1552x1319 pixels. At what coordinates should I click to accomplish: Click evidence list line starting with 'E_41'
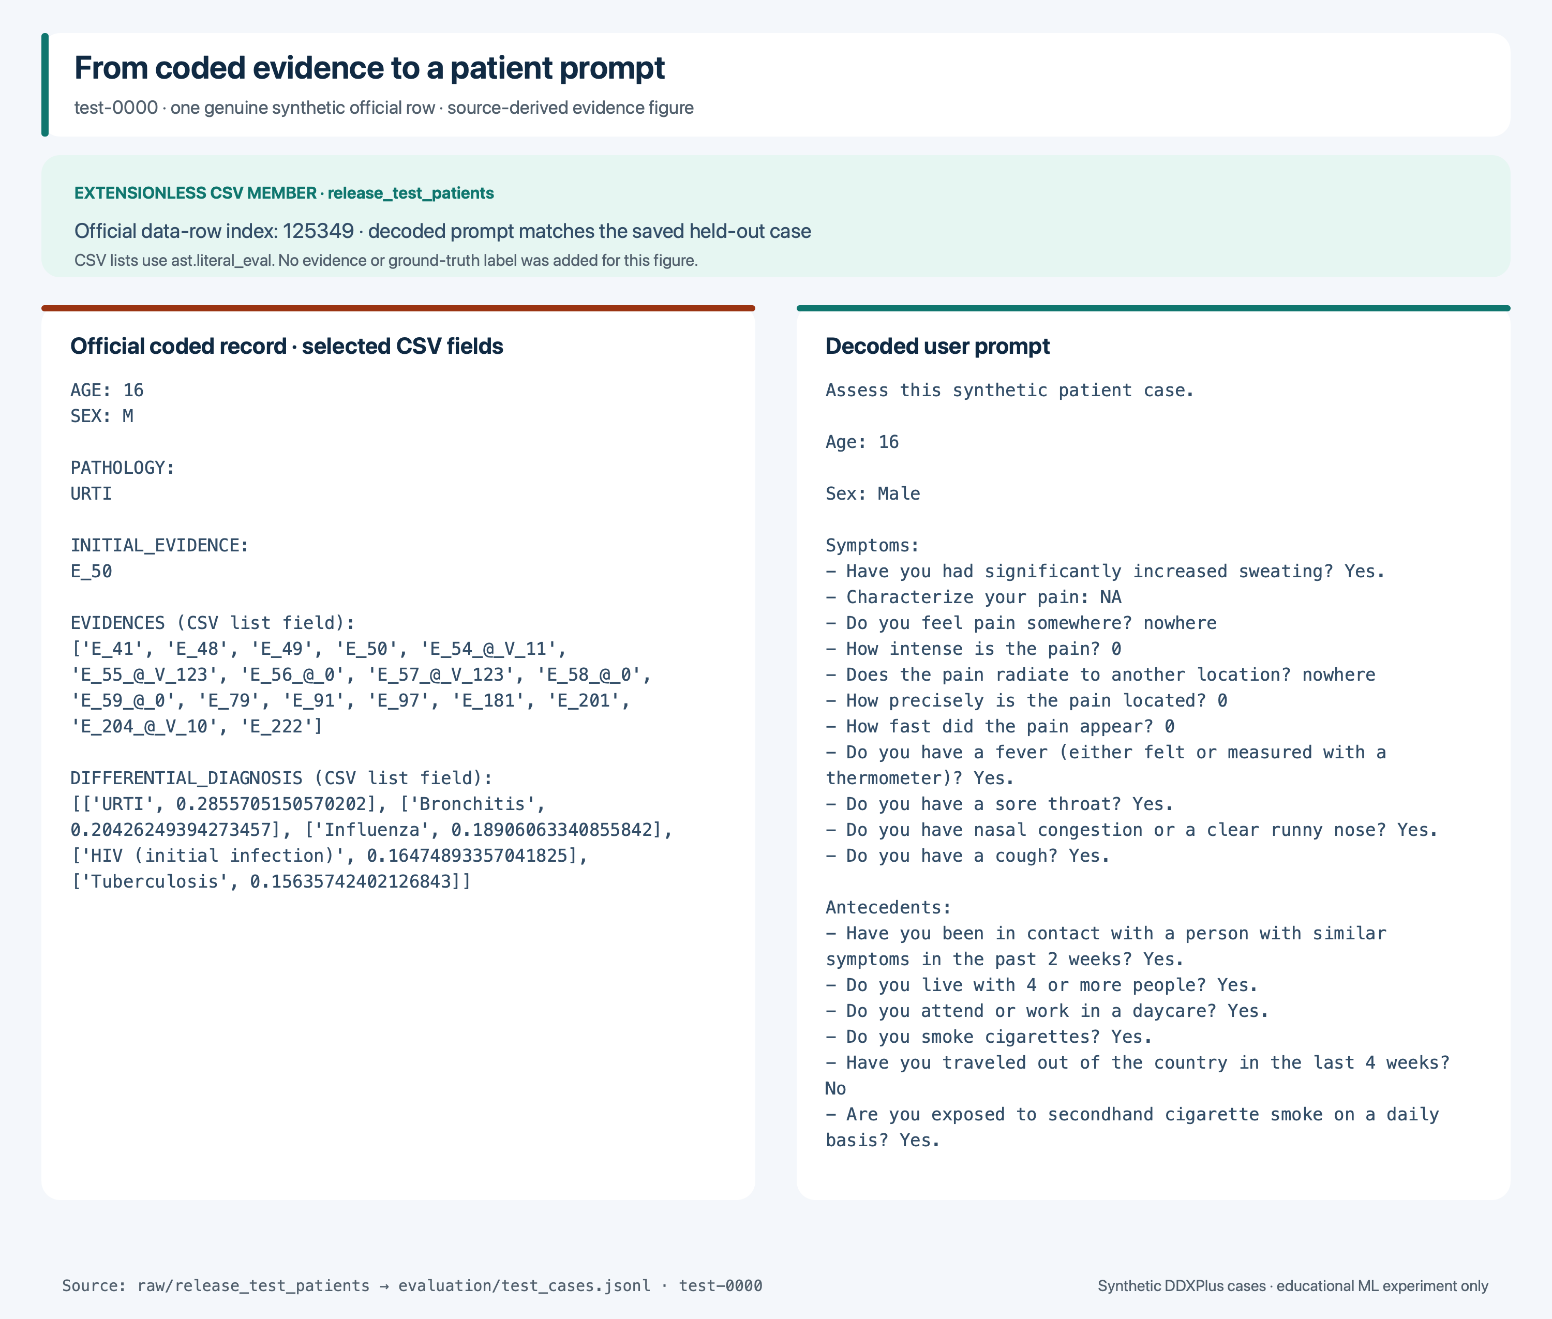point(319,649)
